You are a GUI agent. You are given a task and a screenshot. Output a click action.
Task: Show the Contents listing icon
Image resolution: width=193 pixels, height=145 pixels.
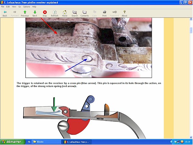point(85,12)
